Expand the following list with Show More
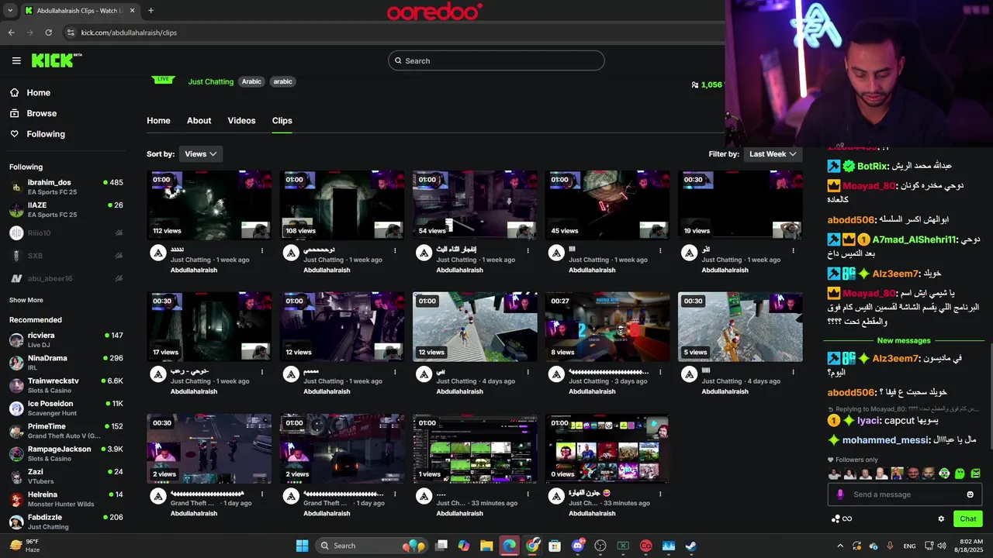Viewport: 993px width, 558px height. coord(26,300)
